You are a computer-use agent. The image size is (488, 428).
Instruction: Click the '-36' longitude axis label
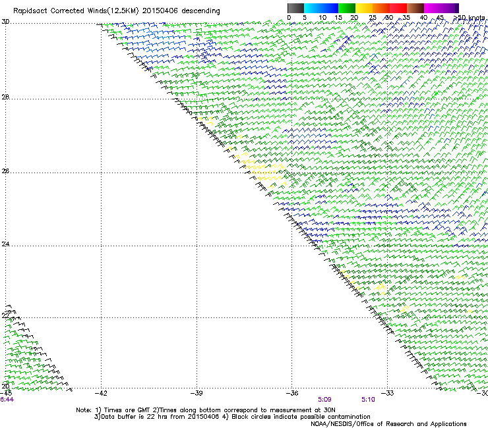point(292,393)
